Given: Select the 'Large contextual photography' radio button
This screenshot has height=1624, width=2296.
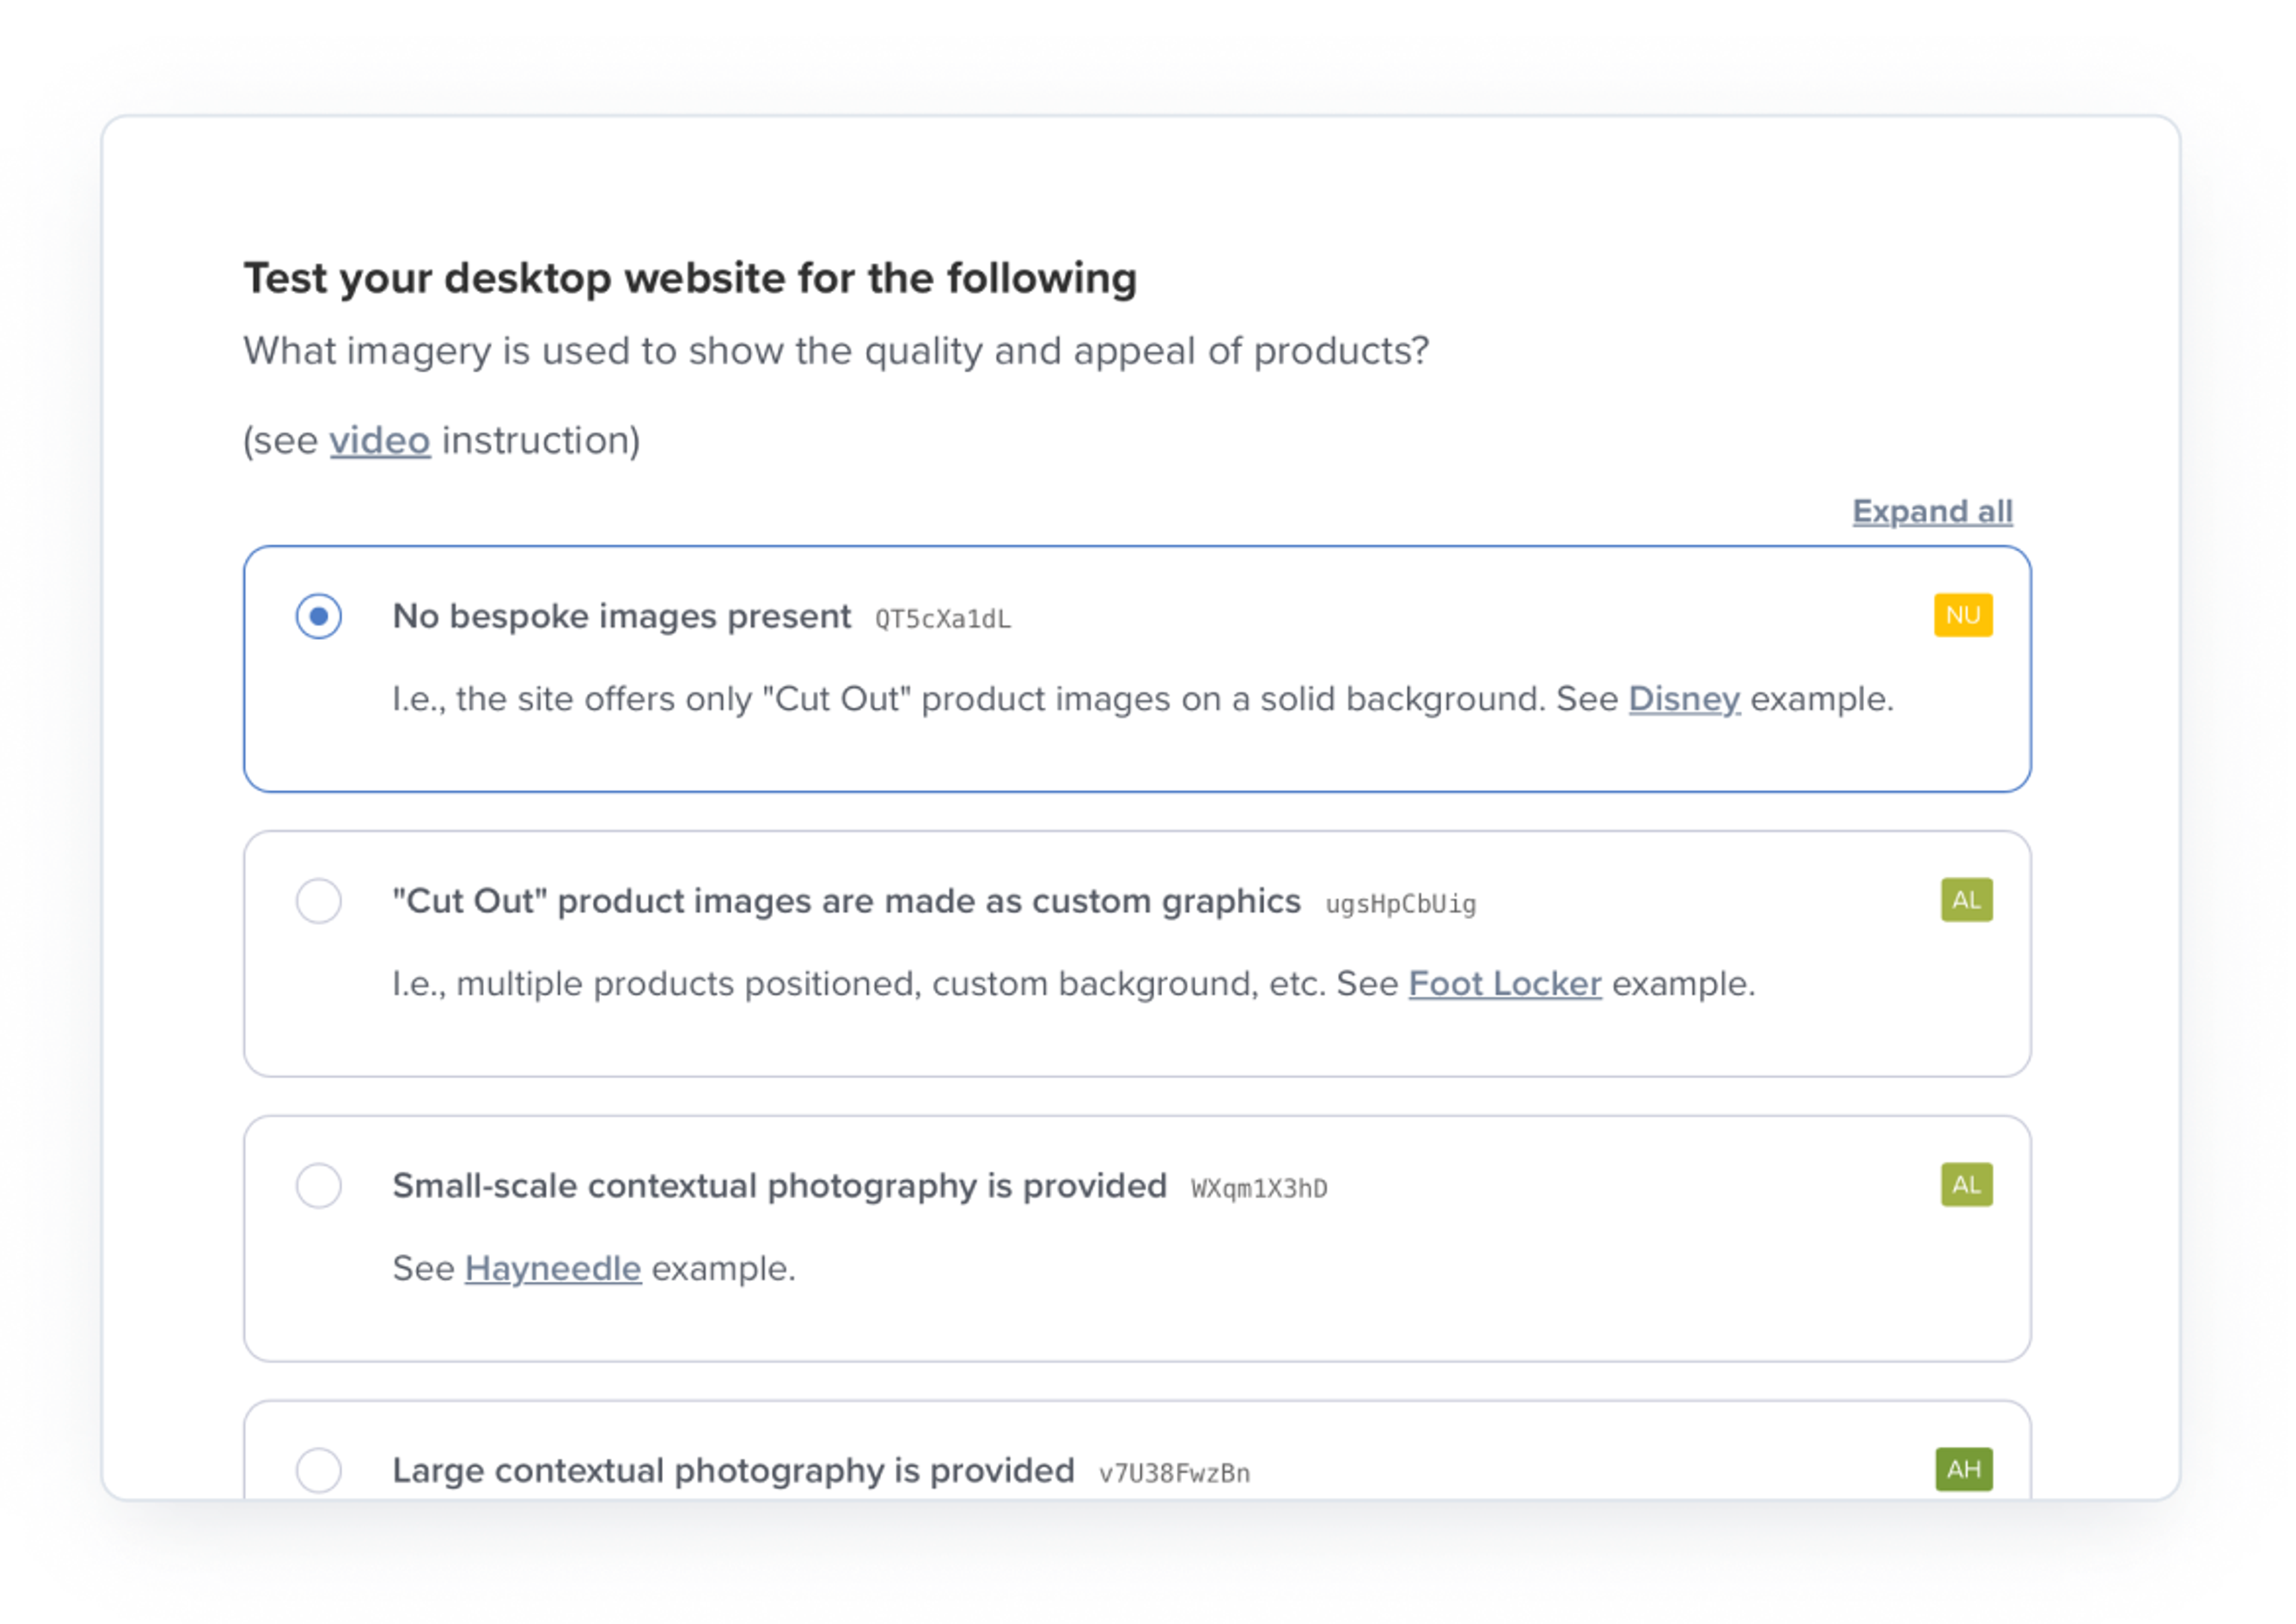Looking at the screenshot, I should [x=318, y=1470].
